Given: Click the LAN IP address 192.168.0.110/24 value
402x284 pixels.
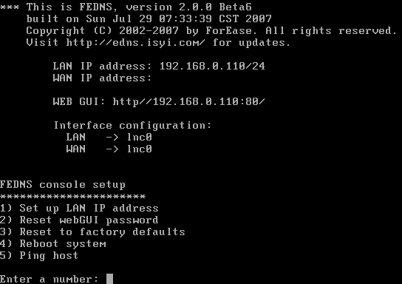Looking at the screenshot, I should (x=212, y=66).
